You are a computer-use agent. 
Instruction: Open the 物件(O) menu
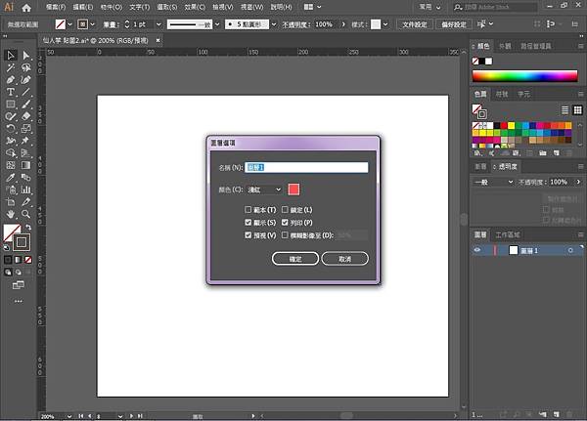pyautogui.click(x=112, y=7)
